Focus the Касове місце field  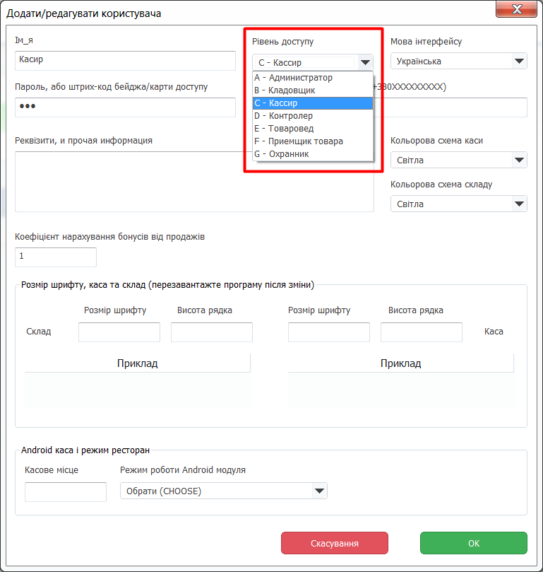(x=66, y=491)
